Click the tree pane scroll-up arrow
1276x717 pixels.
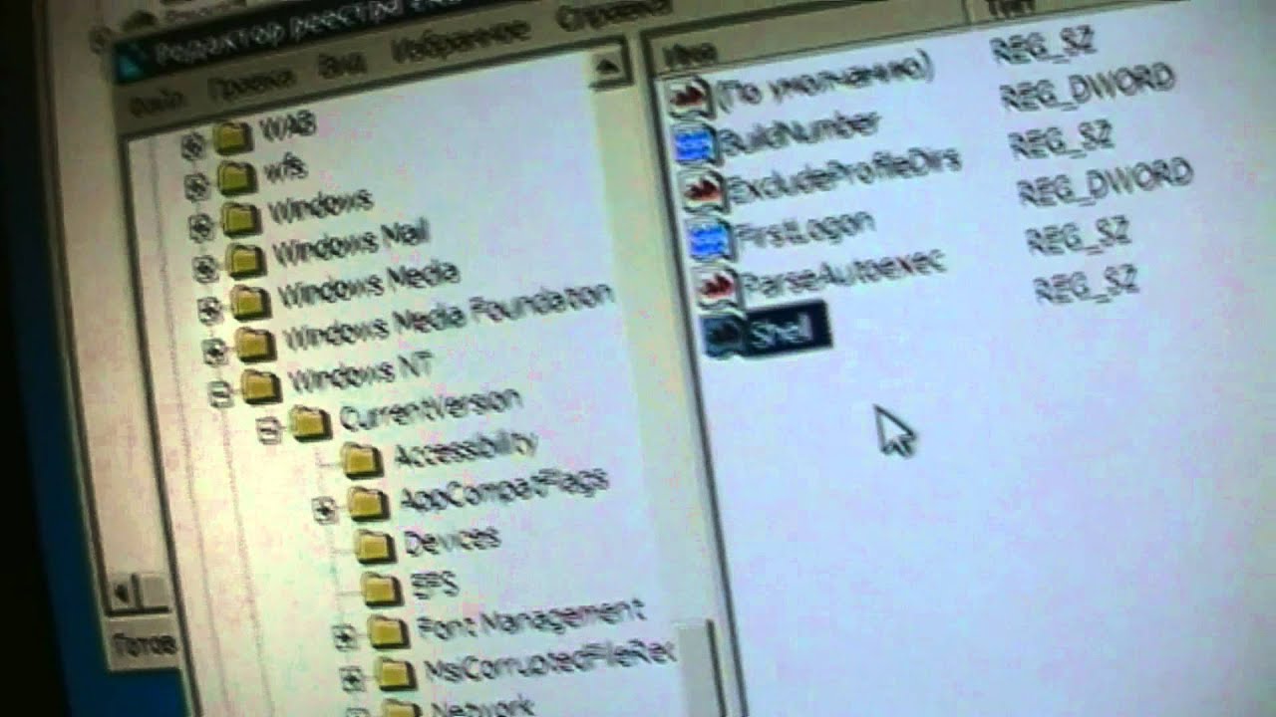tap(607, 67)
